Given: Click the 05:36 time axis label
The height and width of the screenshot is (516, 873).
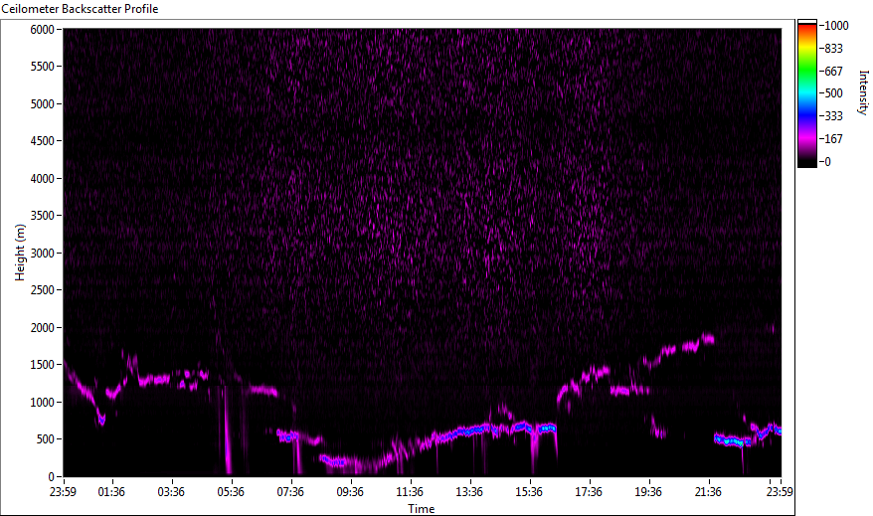Looking at the screenshot, I should pos(231,492).
